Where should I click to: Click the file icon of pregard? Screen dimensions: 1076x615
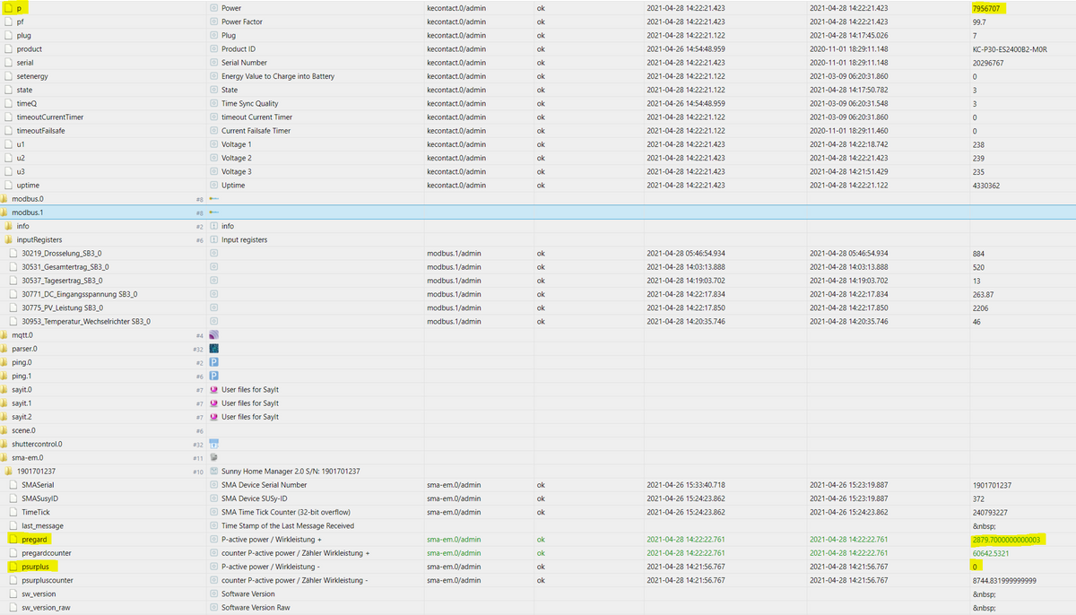tap(13, 540)
